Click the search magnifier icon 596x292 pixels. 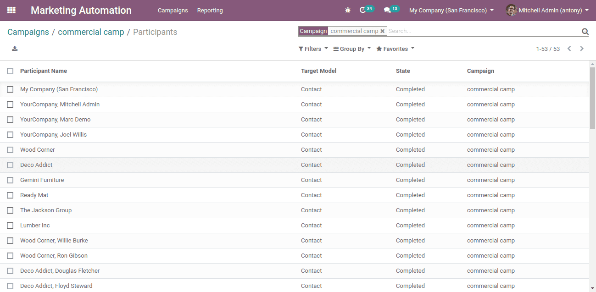point(585,31)
